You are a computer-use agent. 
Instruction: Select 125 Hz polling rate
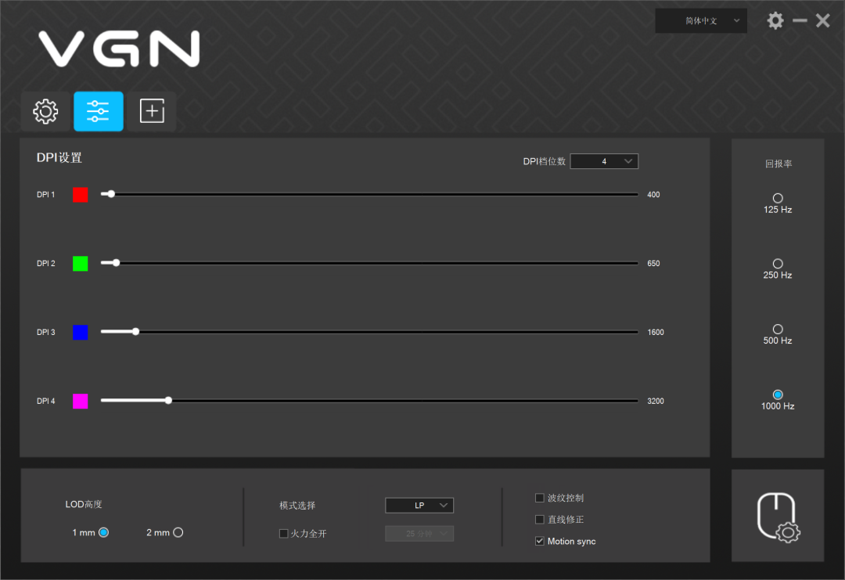tap(778, 198)
